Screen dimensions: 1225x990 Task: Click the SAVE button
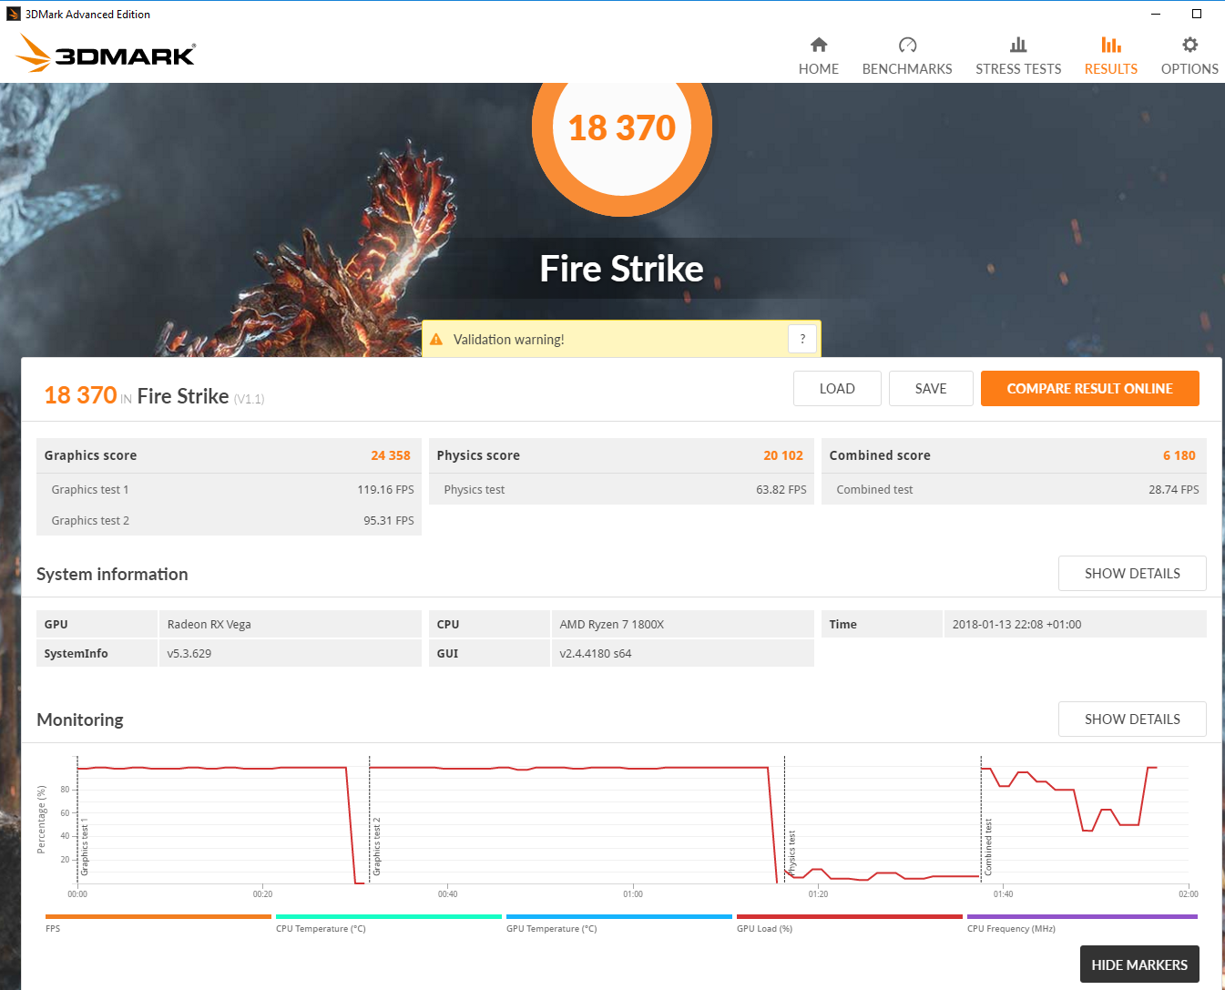coord(931,388)
